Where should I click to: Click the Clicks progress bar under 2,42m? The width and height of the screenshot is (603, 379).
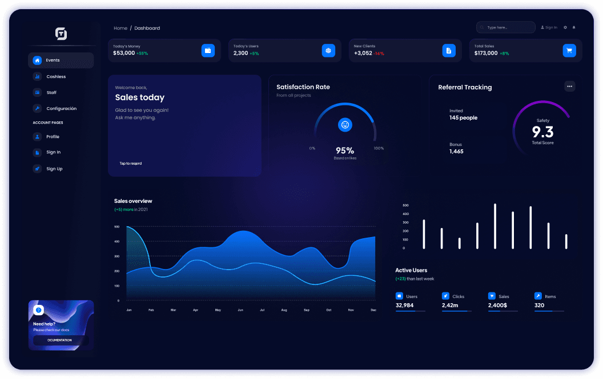(456, 311)
